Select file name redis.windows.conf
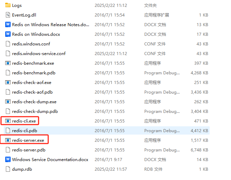Image resolution: width=231 pixels, height=180 pixels. click(31, 44)
